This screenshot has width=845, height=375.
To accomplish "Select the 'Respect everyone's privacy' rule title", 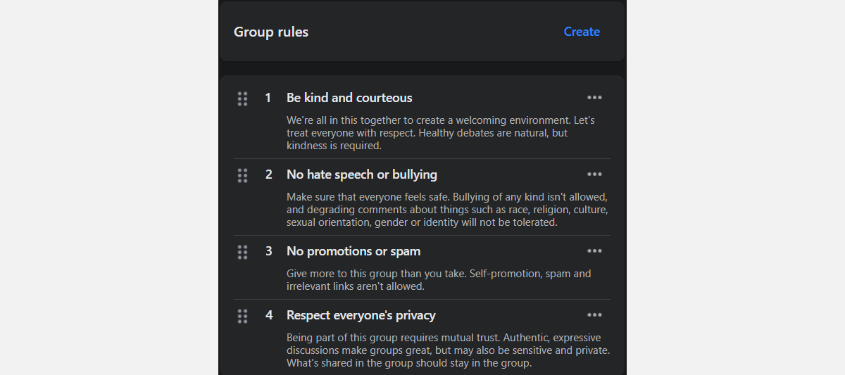I will 361,315.
